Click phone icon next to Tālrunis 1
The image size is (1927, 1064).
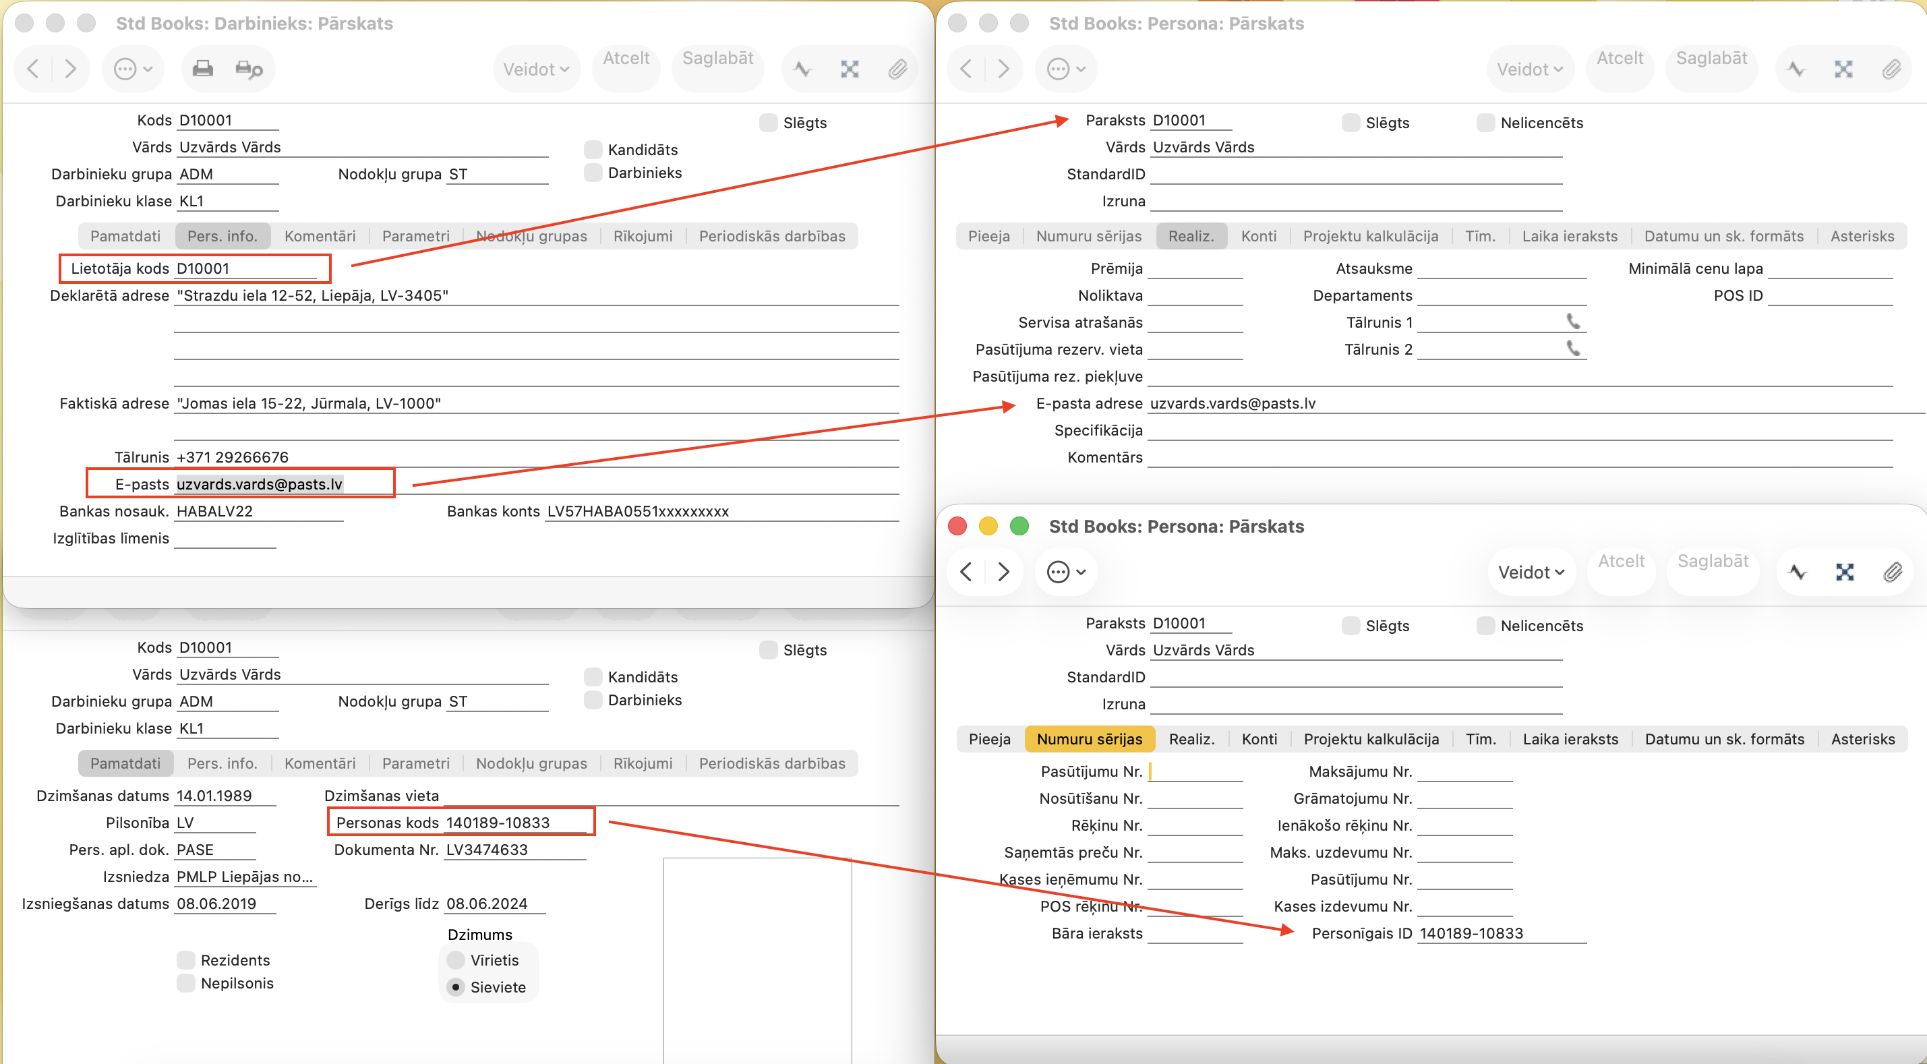[1573, 322]
